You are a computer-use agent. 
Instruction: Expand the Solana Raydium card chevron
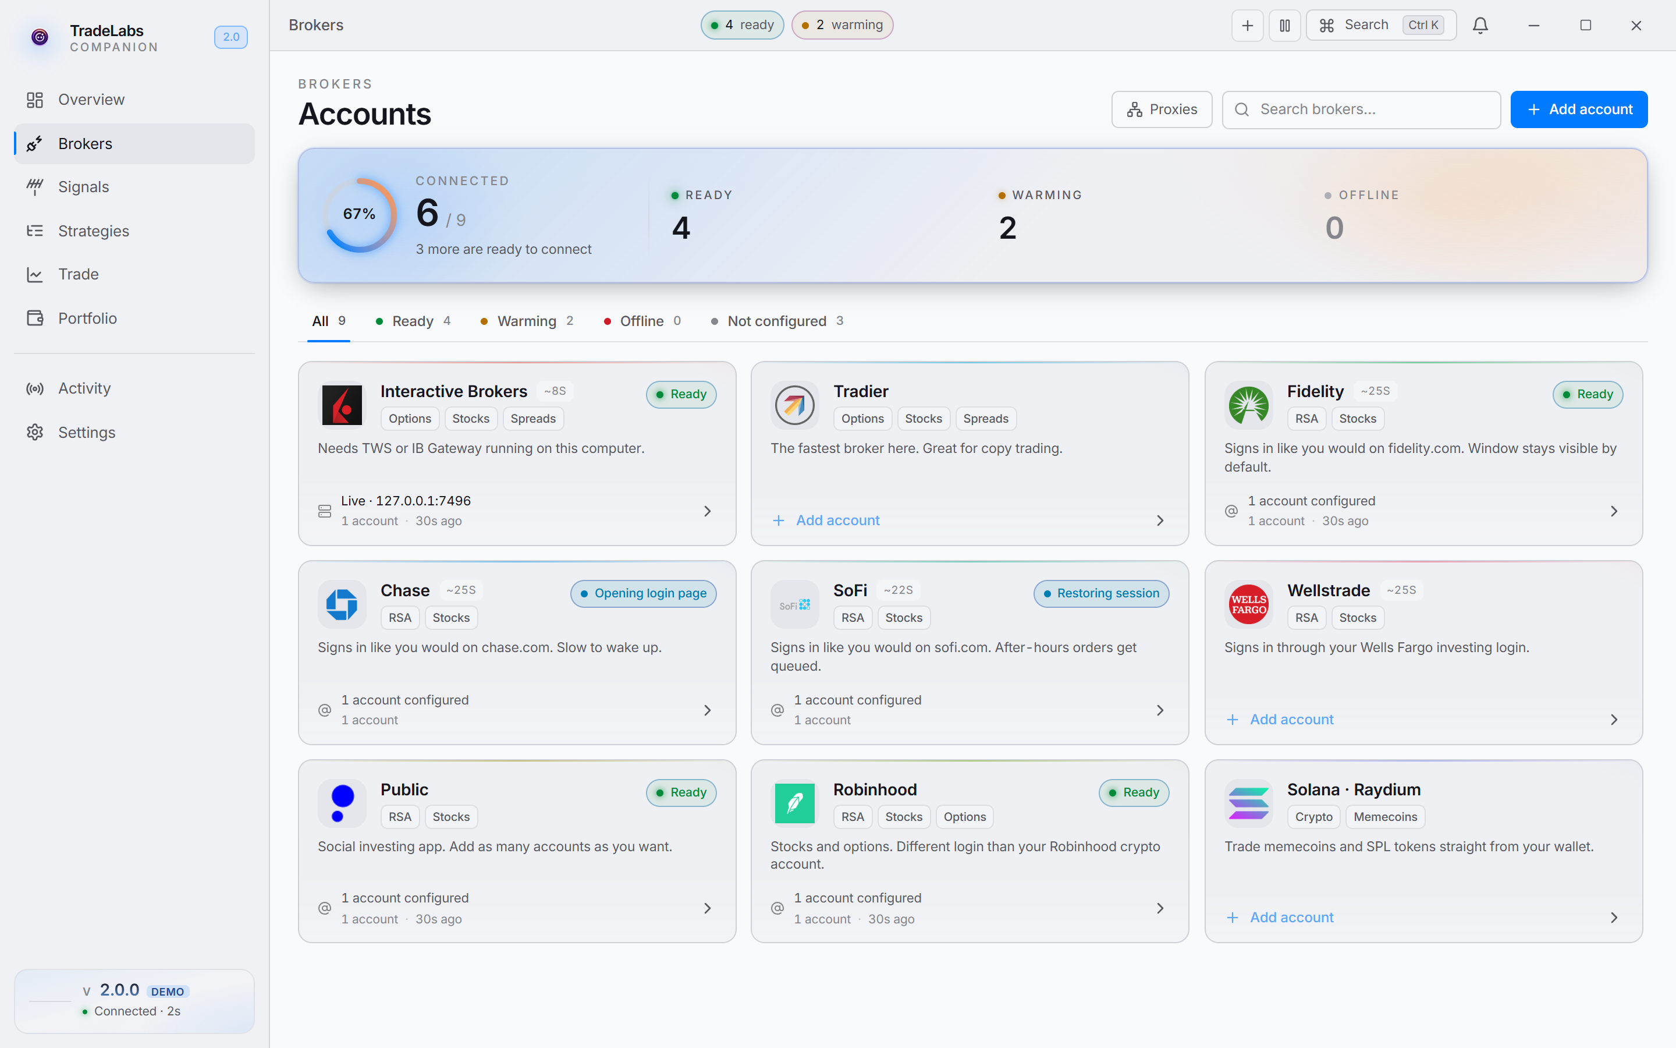(1614, 918)
